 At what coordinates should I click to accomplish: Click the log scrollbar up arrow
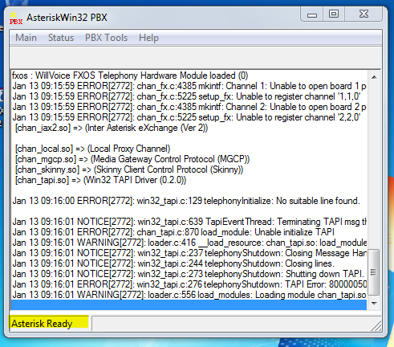click(374, 77)
